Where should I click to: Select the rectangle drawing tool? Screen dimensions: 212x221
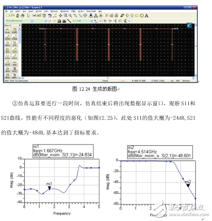click(137, 16)
